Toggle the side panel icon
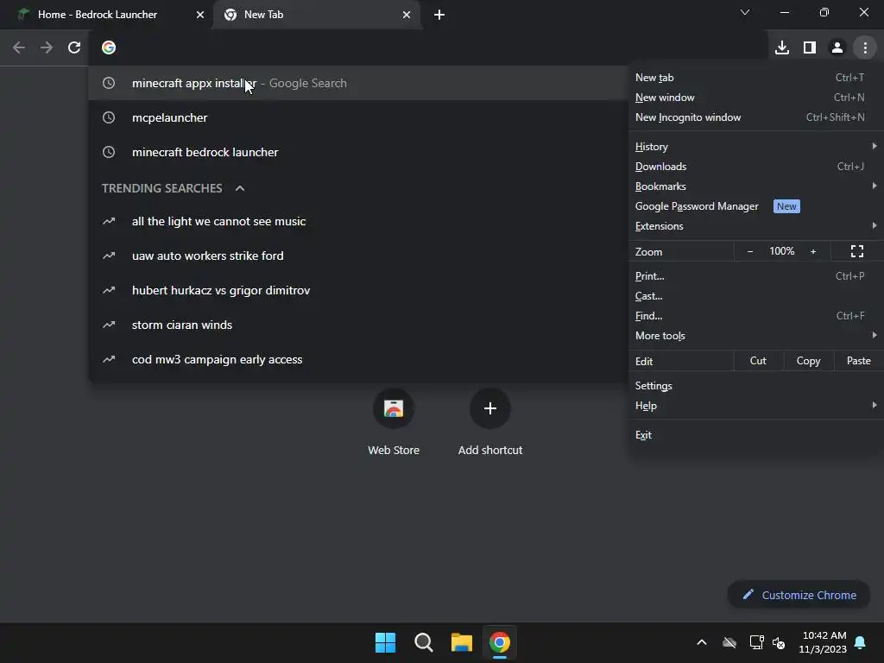 pyautogui.click(x=810, y=47)
